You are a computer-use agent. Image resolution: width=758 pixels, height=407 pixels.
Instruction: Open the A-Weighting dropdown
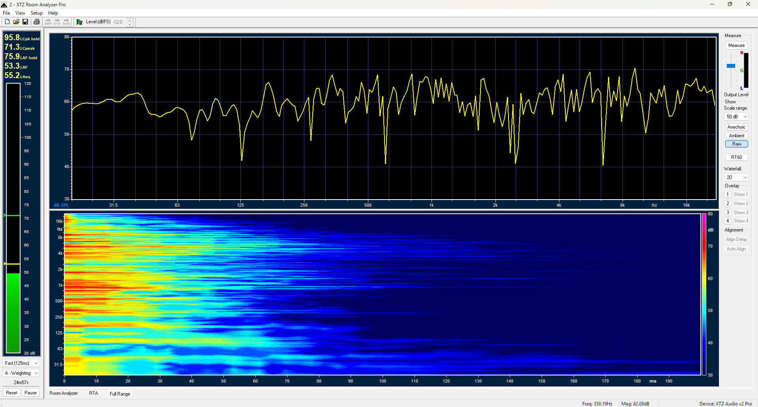[x=21, y=373]
